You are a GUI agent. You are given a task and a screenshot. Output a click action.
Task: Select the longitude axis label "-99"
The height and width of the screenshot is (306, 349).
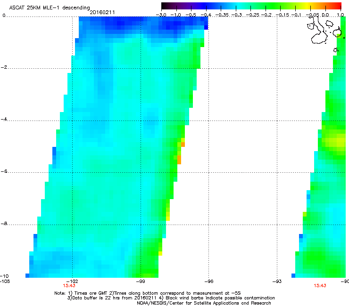(141, 281)
